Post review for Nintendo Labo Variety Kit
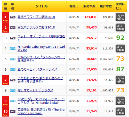Screen dimensions: 129x117 tap(120, 48)
